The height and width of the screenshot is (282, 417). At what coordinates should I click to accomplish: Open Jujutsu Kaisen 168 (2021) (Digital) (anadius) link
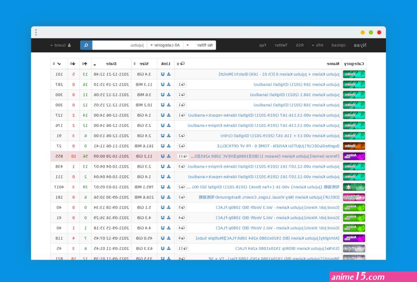296,105
